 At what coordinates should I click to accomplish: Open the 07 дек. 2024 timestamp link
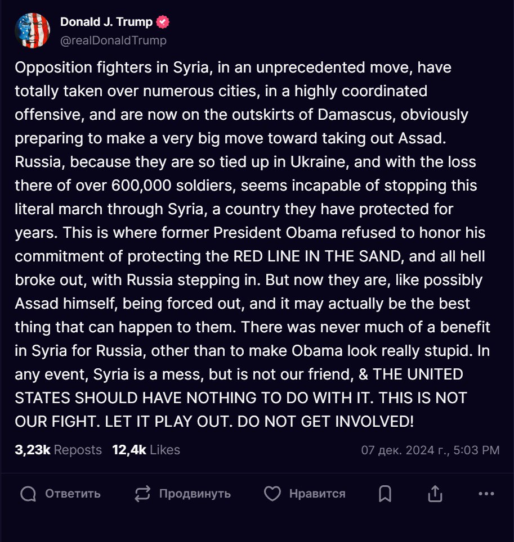tap(430, 450)
